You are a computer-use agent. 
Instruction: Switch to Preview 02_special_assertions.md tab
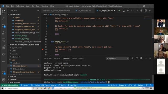click(56, 11)
